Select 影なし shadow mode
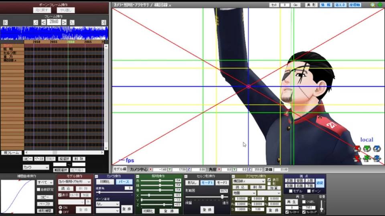The width and height of the screenshot is (385, 216). (192, 183)
